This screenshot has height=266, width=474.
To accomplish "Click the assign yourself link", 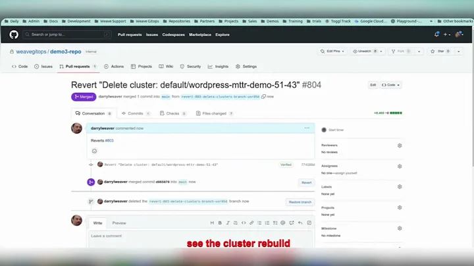I will tap(346, 173).
